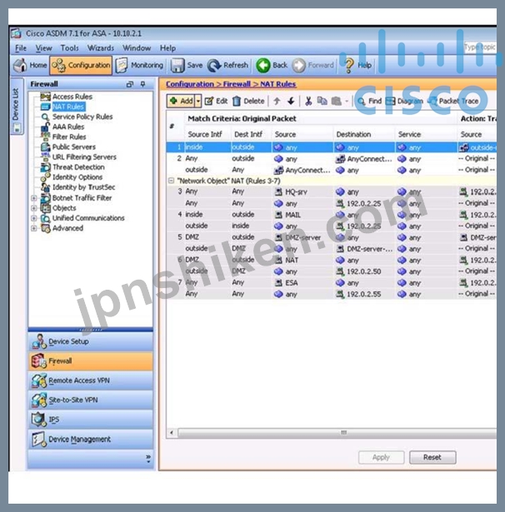505x512 pixels.
Task: Select NAT Rules tree item
Action: coord(68,107)
